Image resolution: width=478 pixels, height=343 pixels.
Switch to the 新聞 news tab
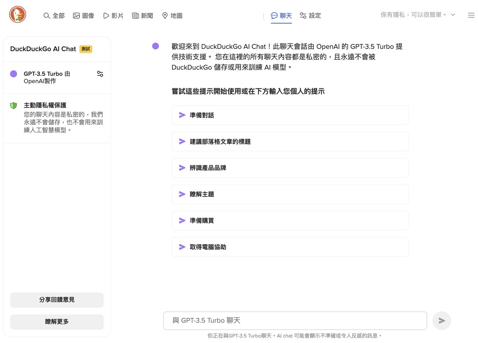coord(143,16)
